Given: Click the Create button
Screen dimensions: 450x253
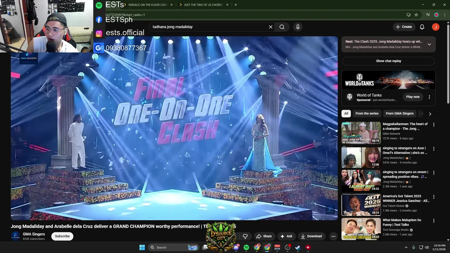Looking at the screenshot, I should (x=404, y=27).
